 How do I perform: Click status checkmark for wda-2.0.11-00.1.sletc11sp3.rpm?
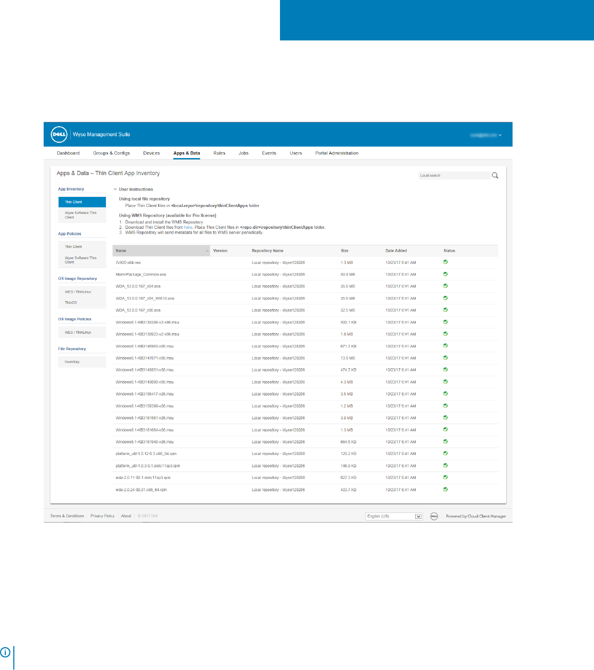click(445, 477)
